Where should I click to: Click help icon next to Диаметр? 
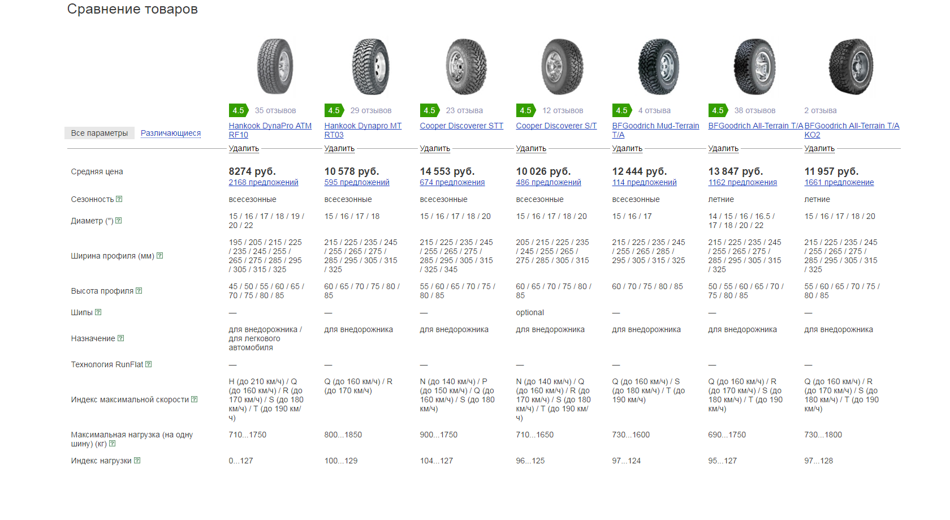coord(119,221)
